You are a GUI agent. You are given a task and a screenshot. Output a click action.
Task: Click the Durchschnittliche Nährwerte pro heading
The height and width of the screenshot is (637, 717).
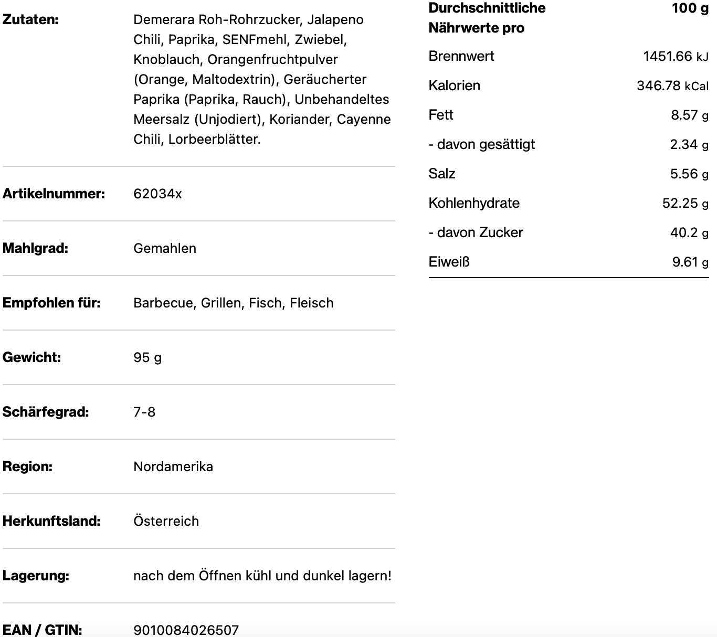point(487,18)
